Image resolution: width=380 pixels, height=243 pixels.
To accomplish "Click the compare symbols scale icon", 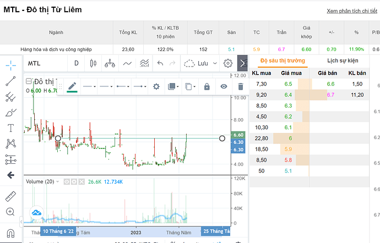I will [110, 63].
